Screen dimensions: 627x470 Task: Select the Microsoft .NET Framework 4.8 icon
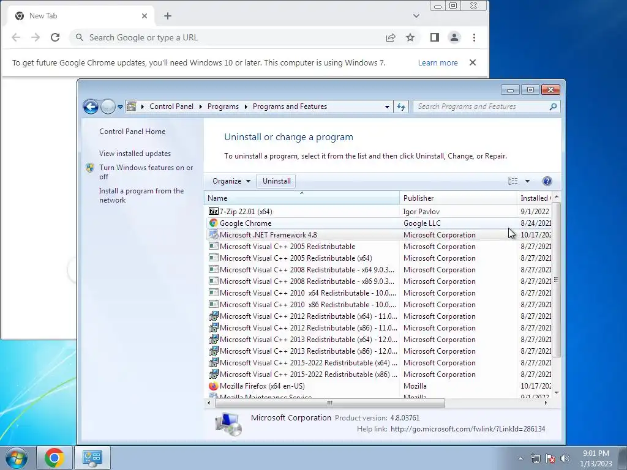[x=214, y=234]
